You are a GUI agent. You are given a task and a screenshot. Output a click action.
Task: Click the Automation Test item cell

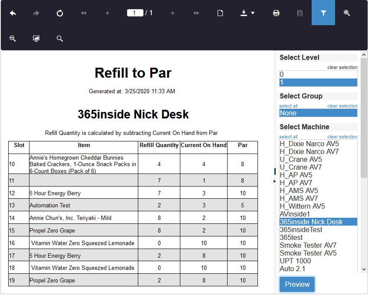click(x=84, y=205)
